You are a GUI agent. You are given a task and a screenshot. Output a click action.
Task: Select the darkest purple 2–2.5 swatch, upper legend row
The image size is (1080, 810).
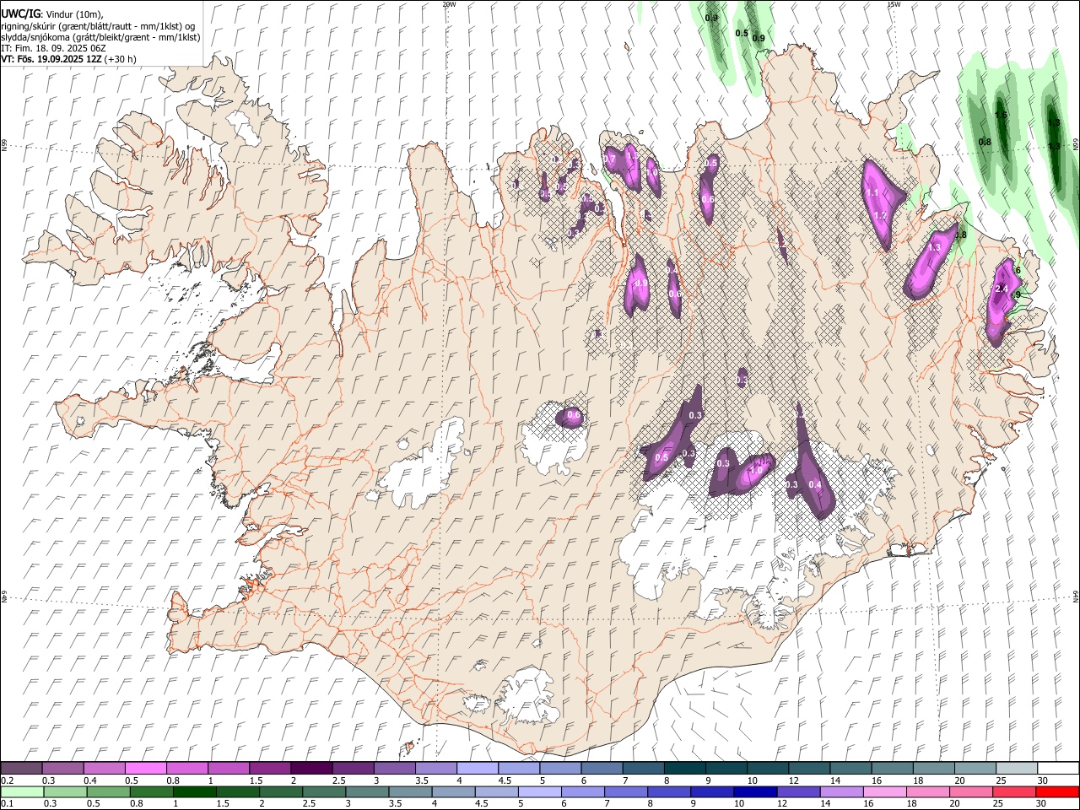[311, 769]
